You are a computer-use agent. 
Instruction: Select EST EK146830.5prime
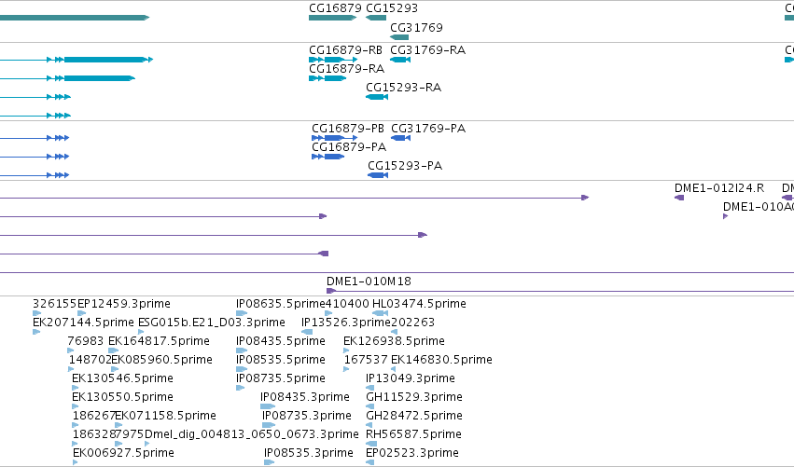coord(393,369)
